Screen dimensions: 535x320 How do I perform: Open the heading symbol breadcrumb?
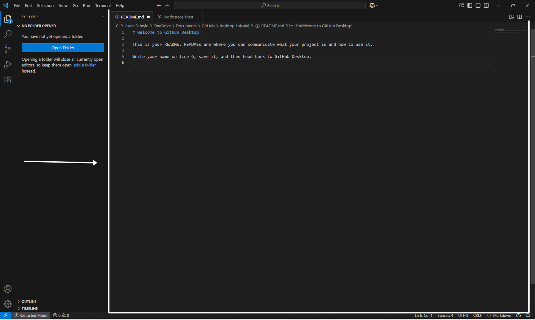point(321,26)
